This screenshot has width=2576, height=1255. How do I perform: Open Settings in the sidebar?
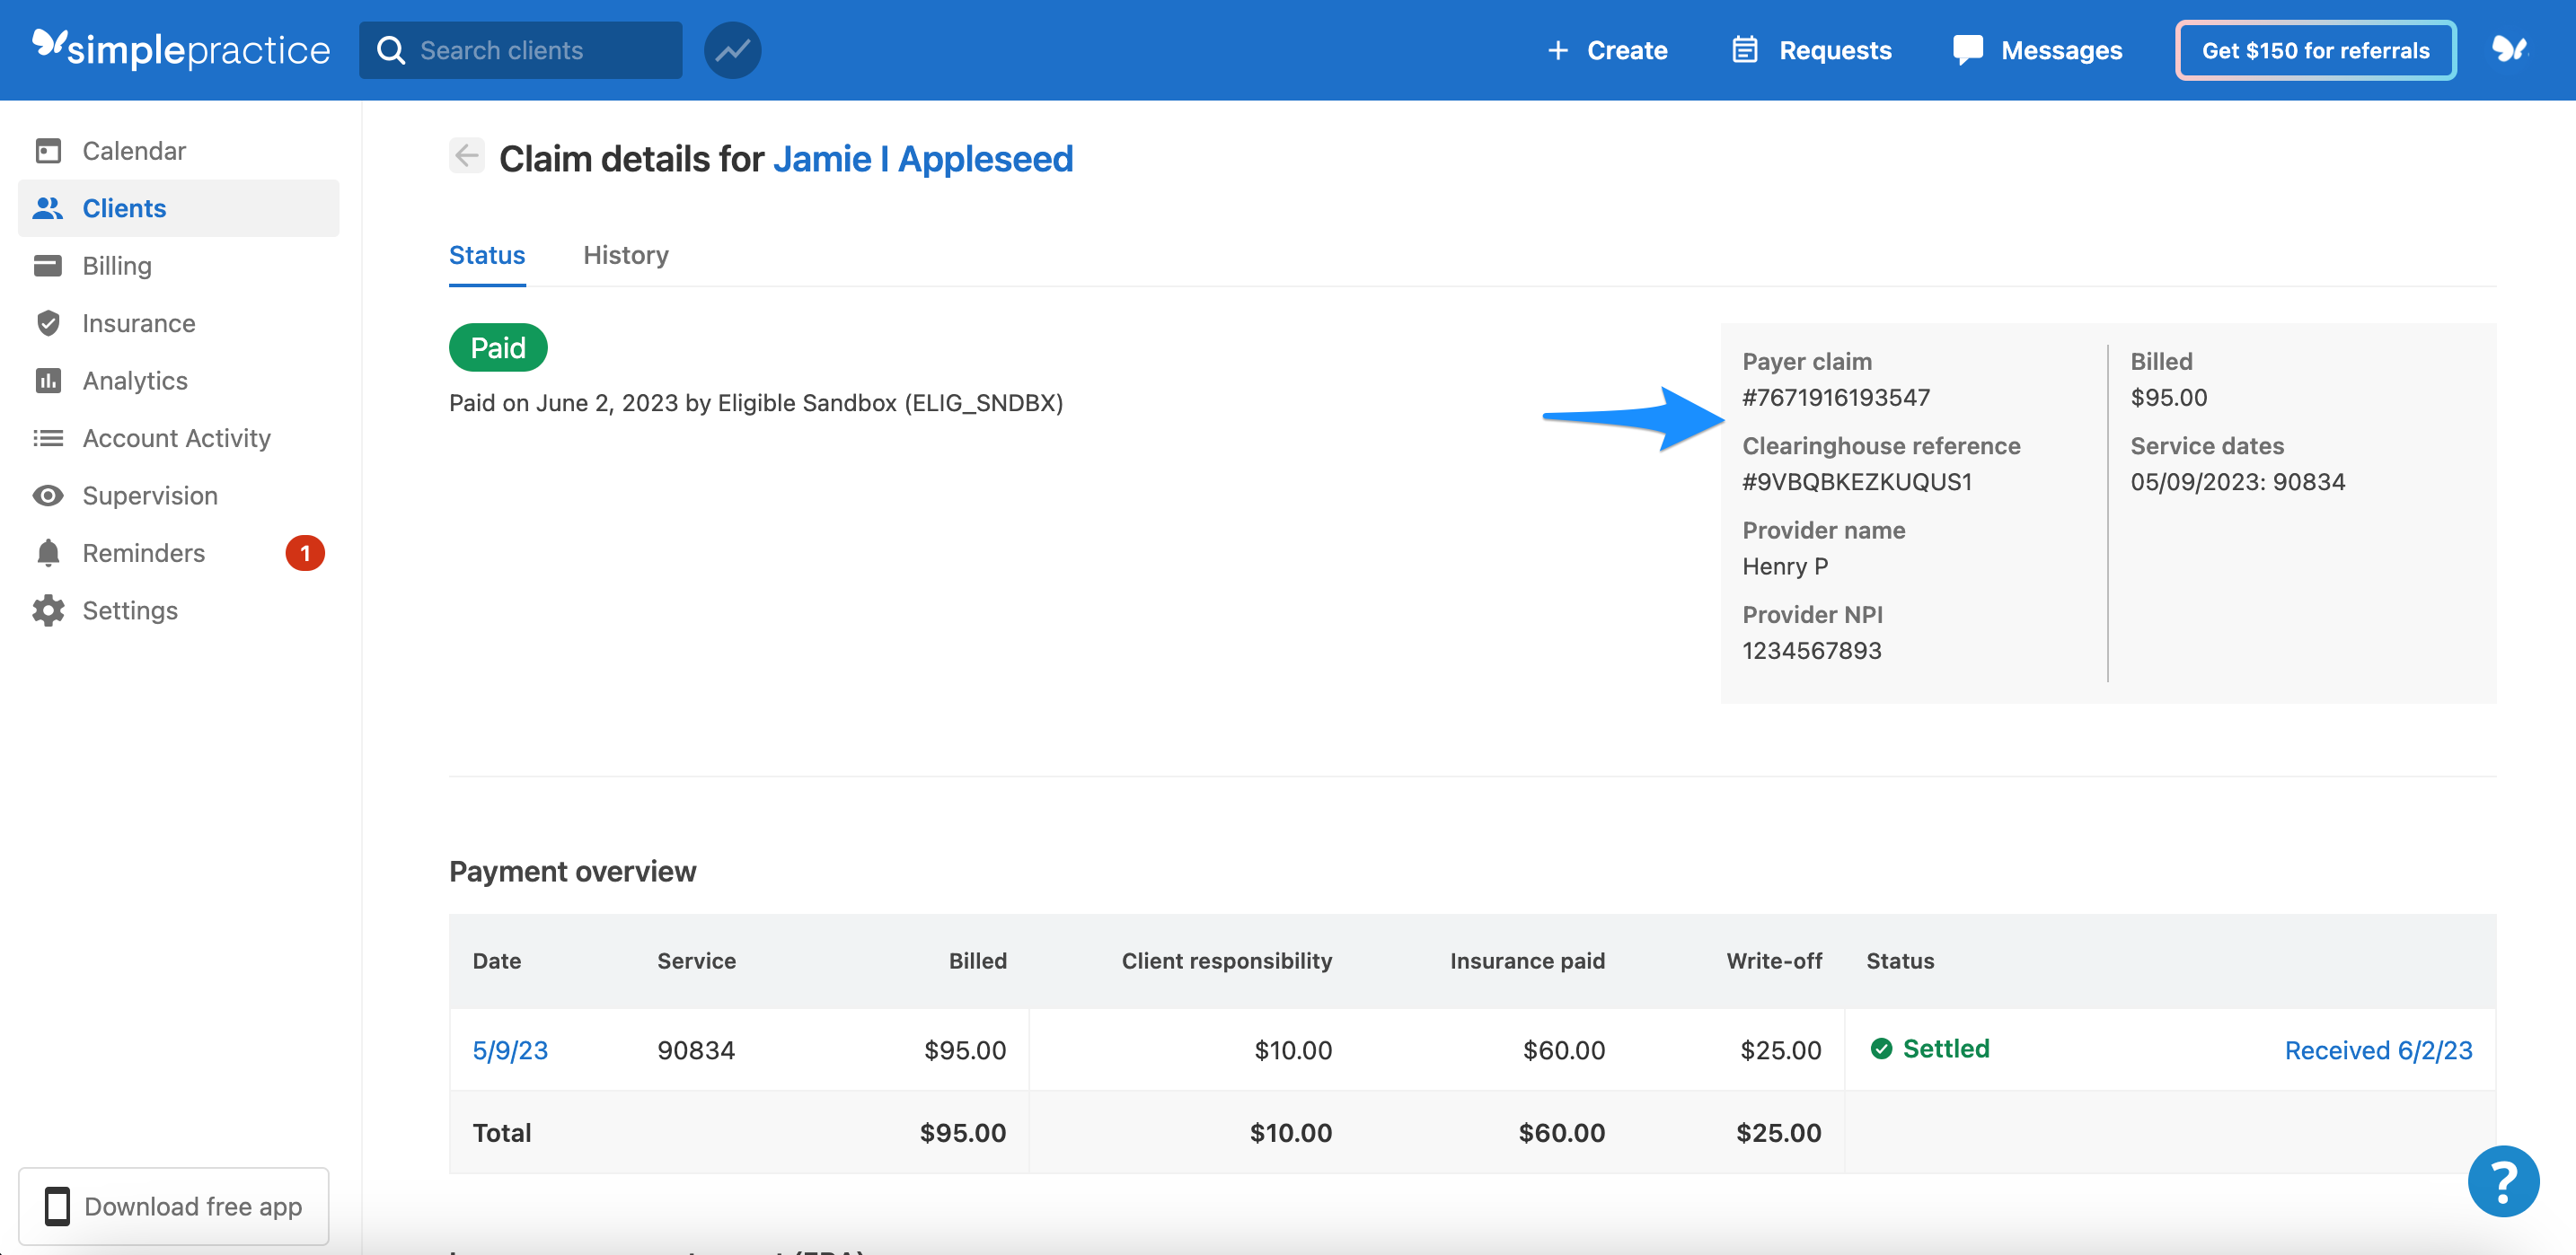(179, 610)
